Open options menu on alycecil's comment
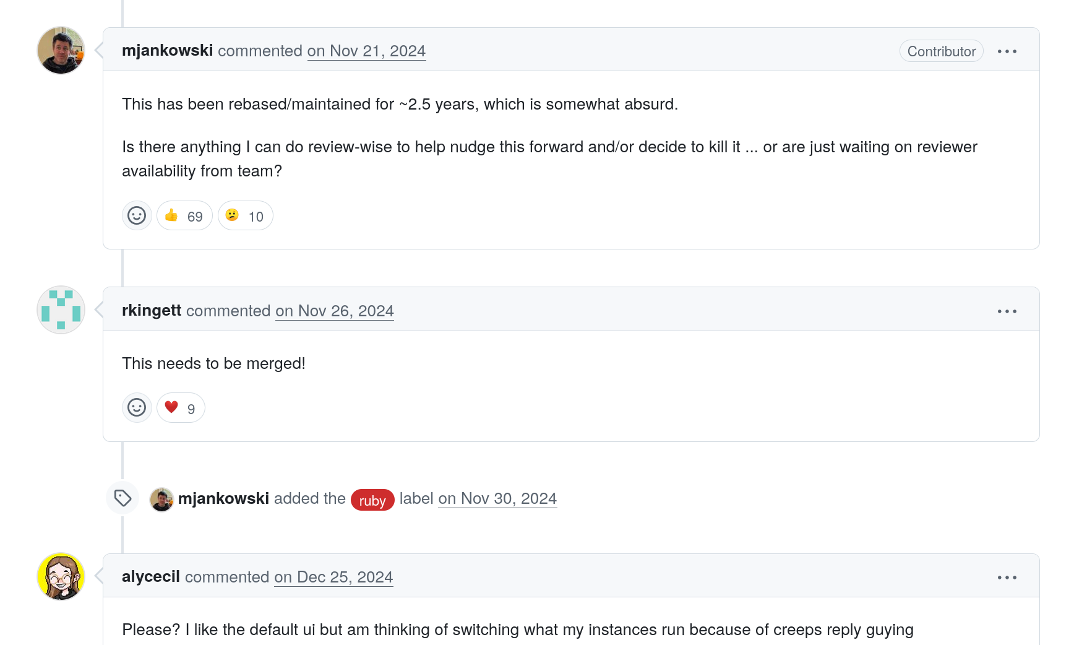 click(x=1007, y=578)
